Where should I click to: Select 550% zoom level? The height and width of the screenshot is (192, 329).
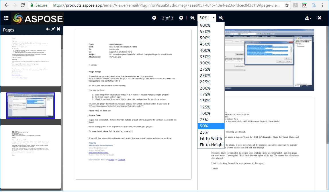211,31
